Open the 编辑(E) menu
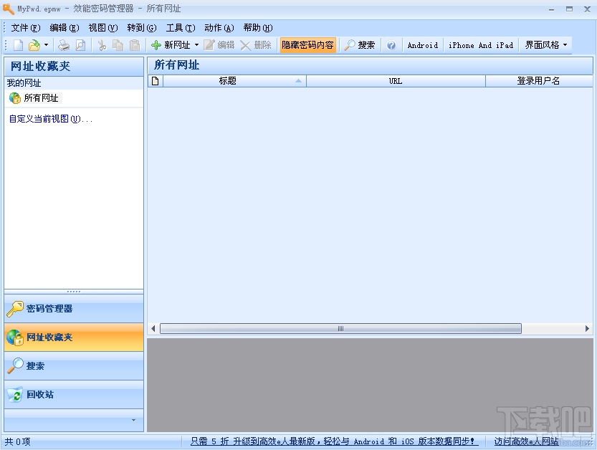This screenshot has width=597, height=450. point(65,28)
